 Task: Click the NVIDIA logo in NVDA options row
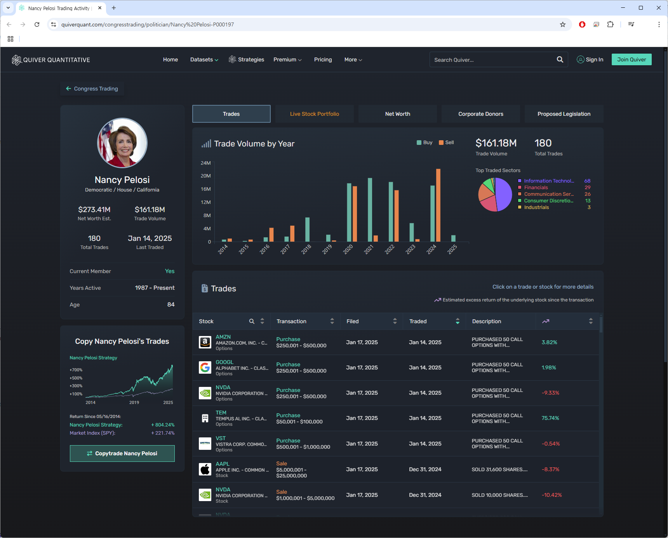pyautogui.click(x=205, y=393)
